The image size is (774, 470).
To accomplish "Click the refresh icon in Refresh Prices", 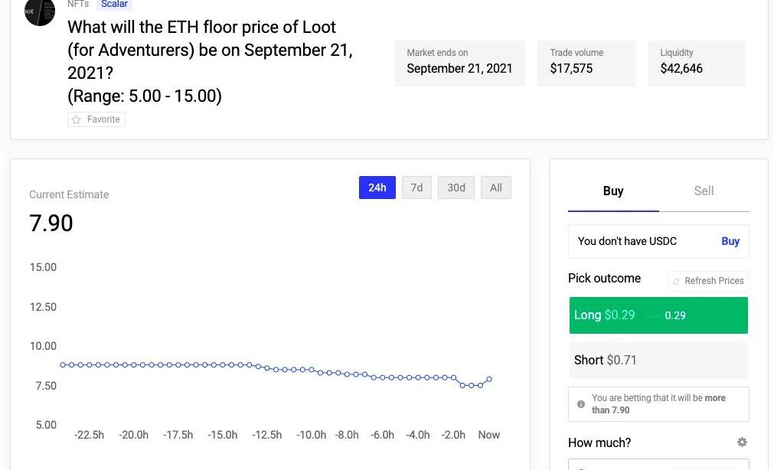I will (676, 282).
